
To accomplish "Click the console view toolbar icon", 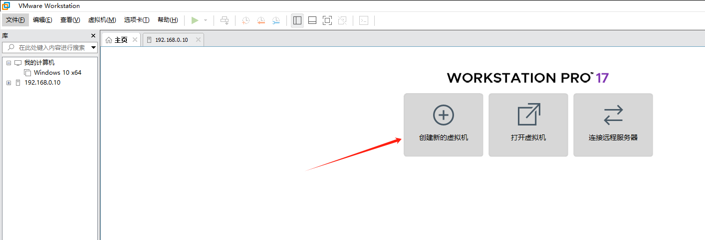I will click(364, 20).
